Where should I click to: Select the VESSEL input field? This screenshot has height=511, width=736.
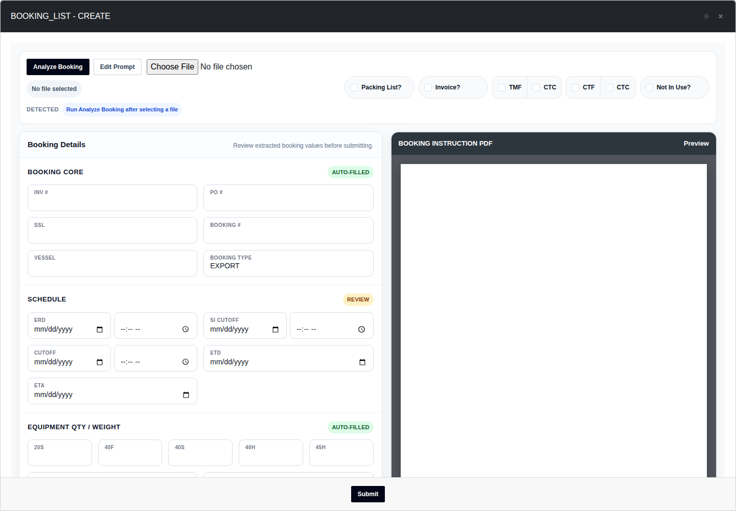(x=112, y=263)
